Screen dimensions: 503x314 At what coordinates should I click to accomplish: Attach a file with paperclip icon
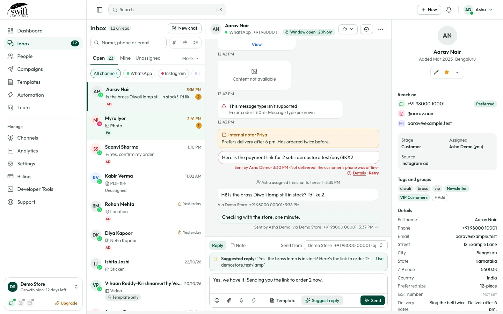pyautogui.click(x=229, y=300)
